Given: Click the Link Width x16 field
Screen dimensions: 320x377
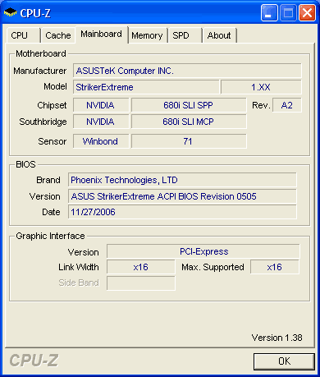Looking at the screenshot, I should point(141,267).
